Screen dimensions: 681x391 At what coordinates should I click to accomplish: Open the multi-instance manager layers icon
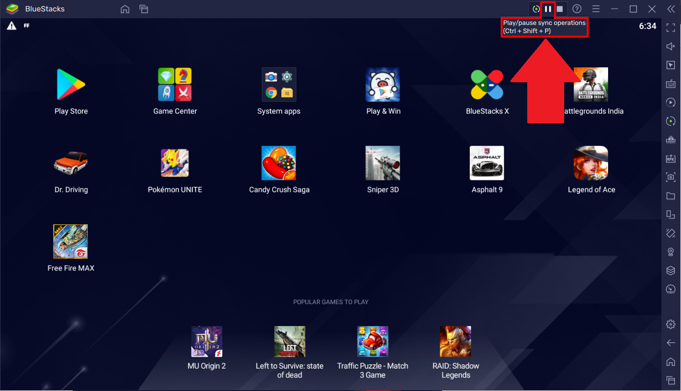tap(671, 270)
